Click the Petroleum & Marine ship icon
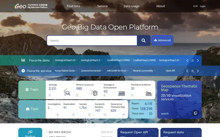The width and height of the screenshot is (220, 137). 149,94
